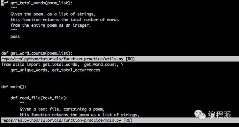Click the get_word_counts function definition
239x127 pixels.
(37, 53)
